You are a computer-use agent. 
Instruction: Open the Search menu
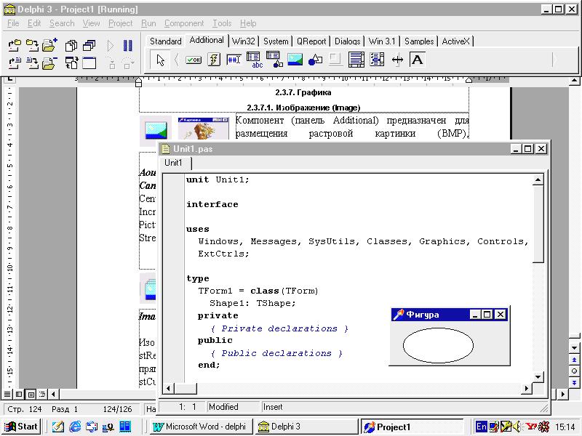pos(62,23)
